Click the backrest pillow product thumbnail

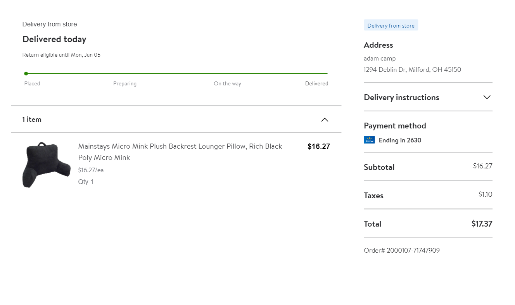[x=47, y=165]
